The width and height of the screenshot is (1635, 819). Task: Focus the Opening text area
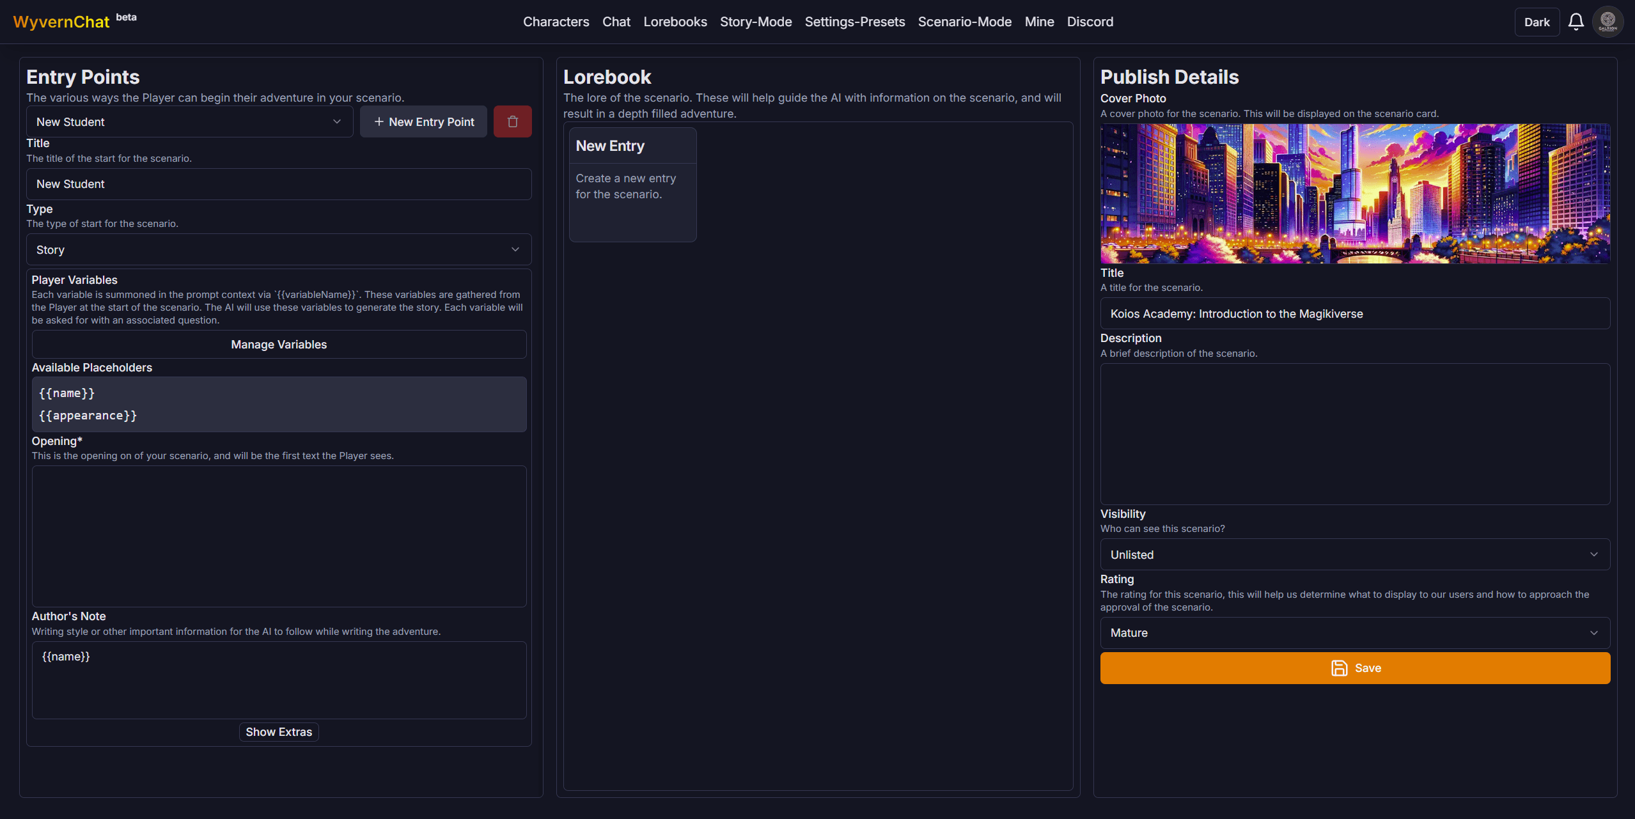tap(279, 536)
